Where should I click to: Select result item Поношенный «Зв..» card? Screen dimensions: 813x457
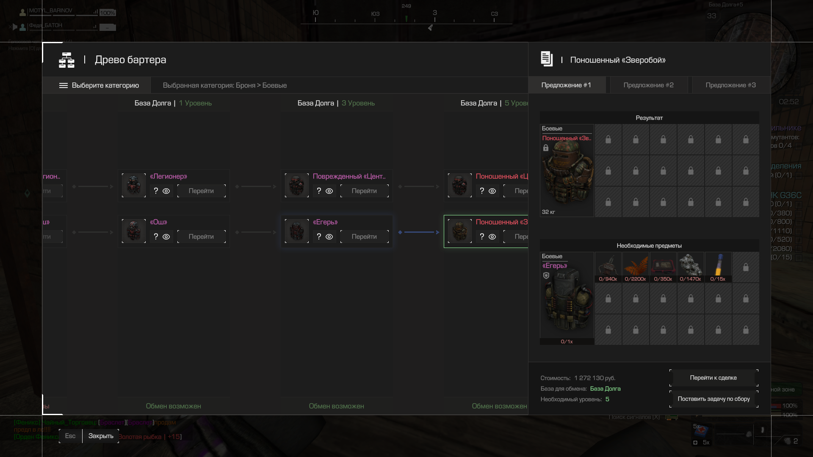click(567, 171)
